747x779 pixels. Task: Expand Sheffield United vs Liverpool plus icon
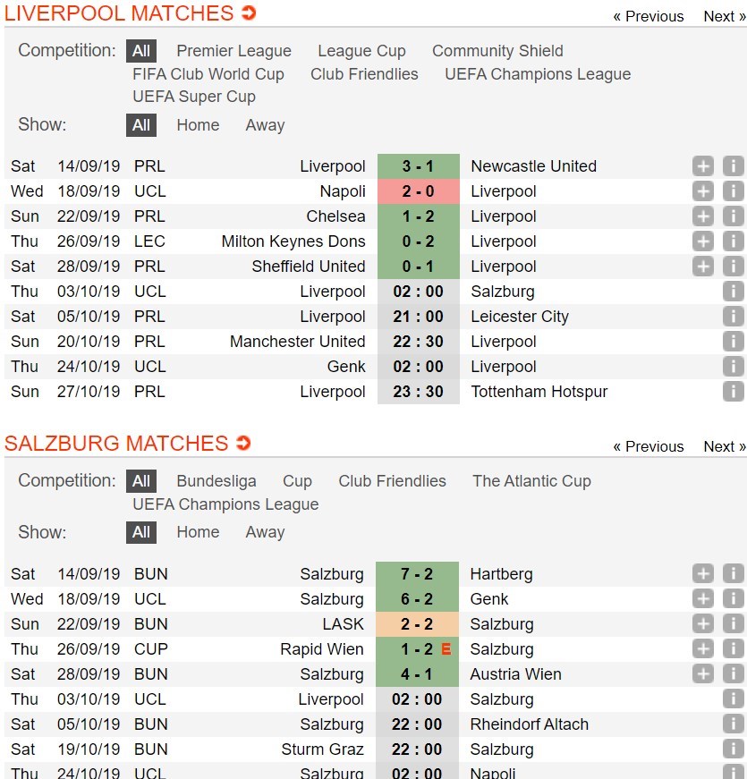(703, 267)
